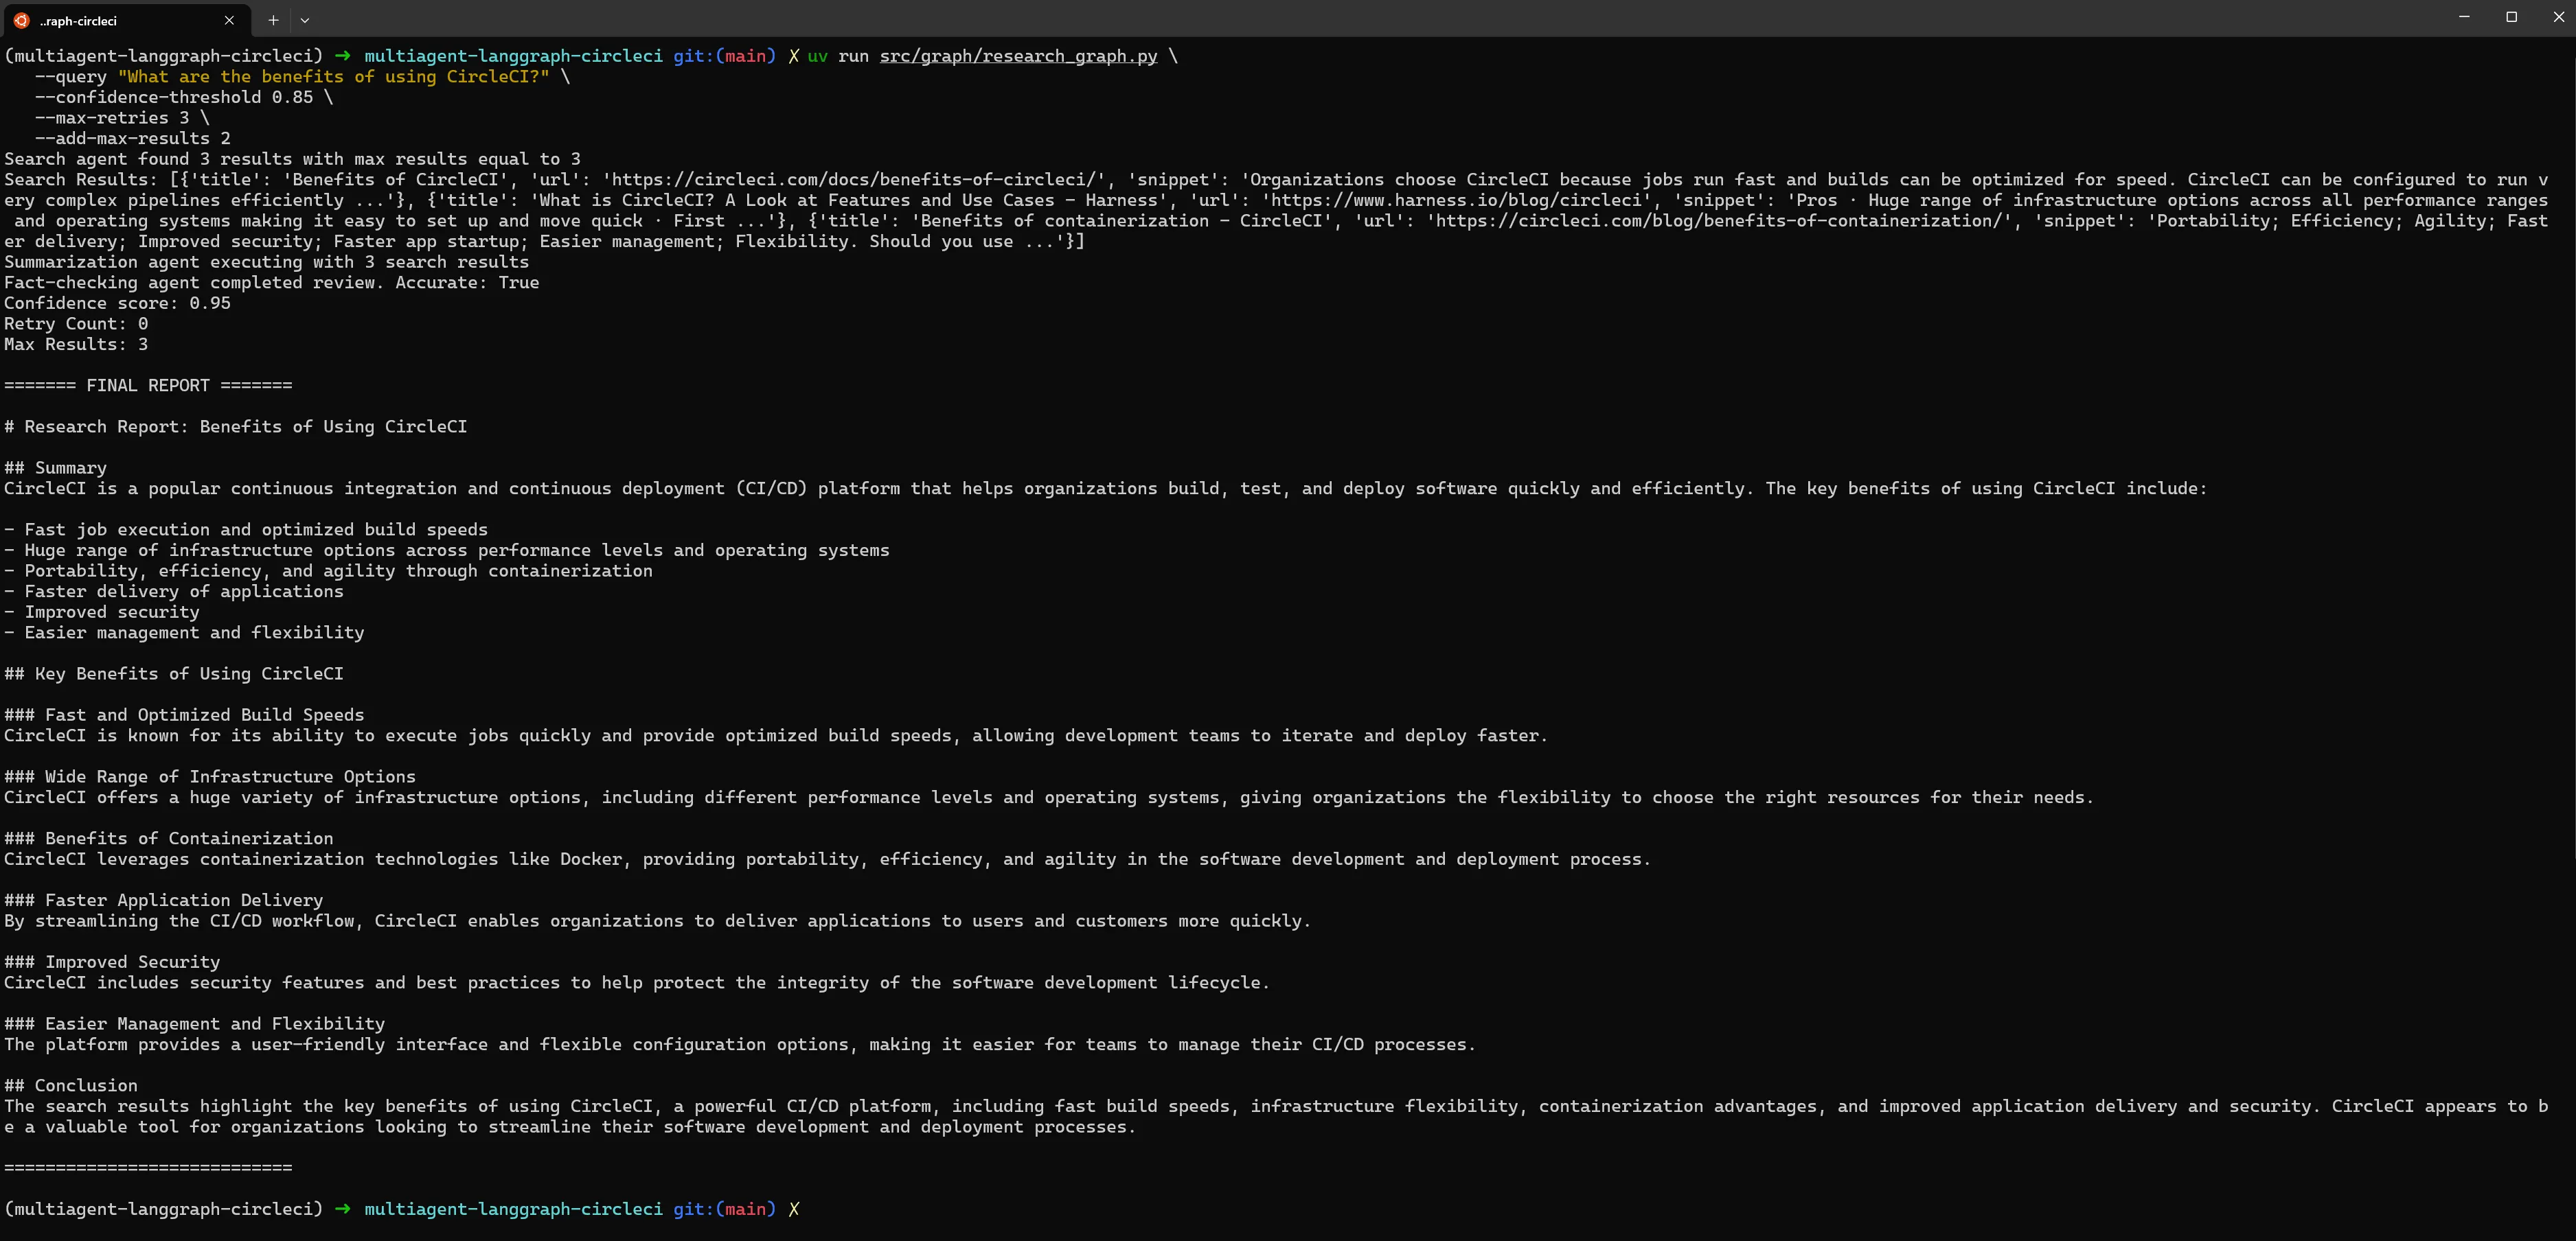Click "Fact-checking agent completed review" line
This screenshot has width=2576, height=1241.
pos(271,283)
